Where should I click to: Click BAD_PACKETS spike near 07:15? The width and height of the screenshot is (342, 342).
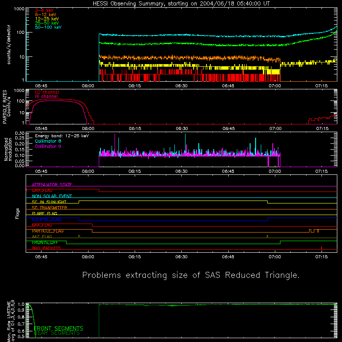(x=321, y=248)
